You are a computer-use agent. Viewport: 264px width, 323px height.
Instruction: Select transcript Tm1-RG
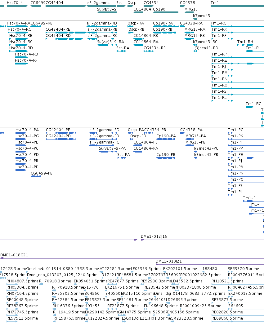218,23
